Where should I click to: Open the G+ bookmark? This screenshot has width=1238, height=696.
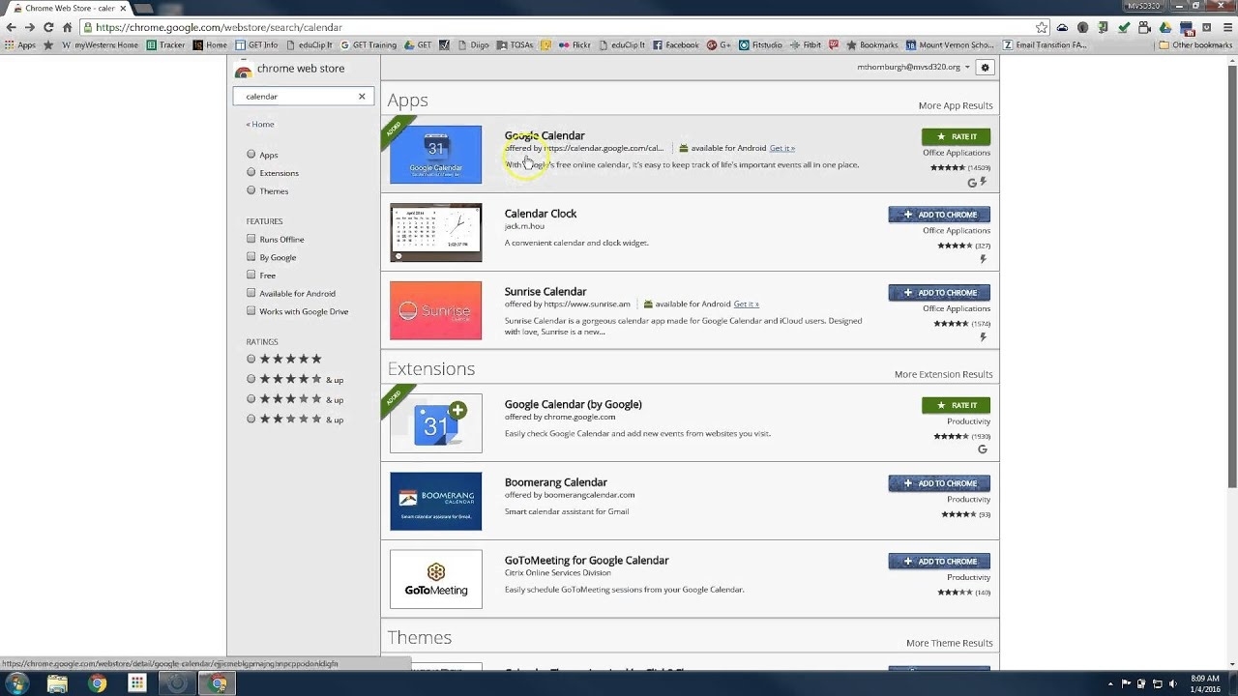(719, 44)
